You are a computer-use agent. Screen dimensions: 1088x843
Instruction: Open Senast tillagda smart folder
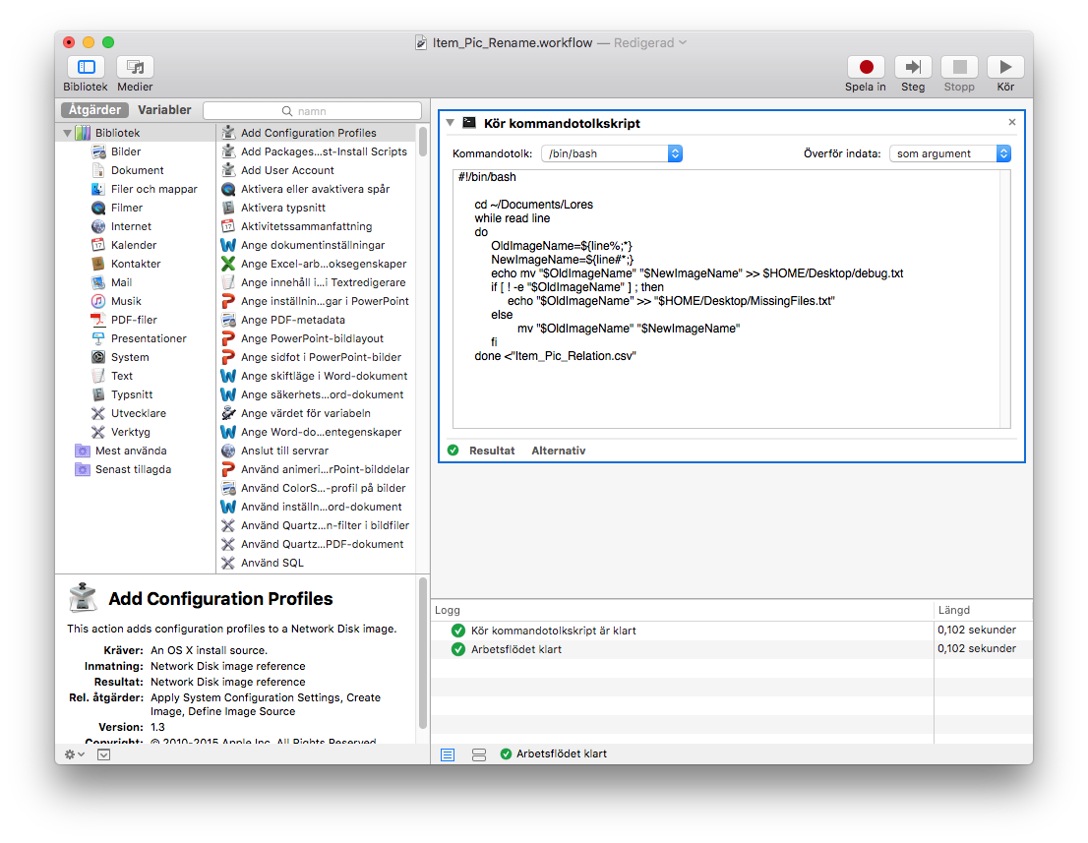coord(133,470)
